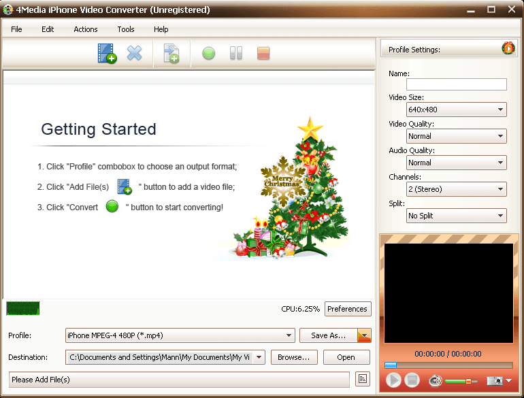Expand the Video Quality dropdown
Image resolution: width=524 pixels, height=398 pixels.
click(457, 136)
